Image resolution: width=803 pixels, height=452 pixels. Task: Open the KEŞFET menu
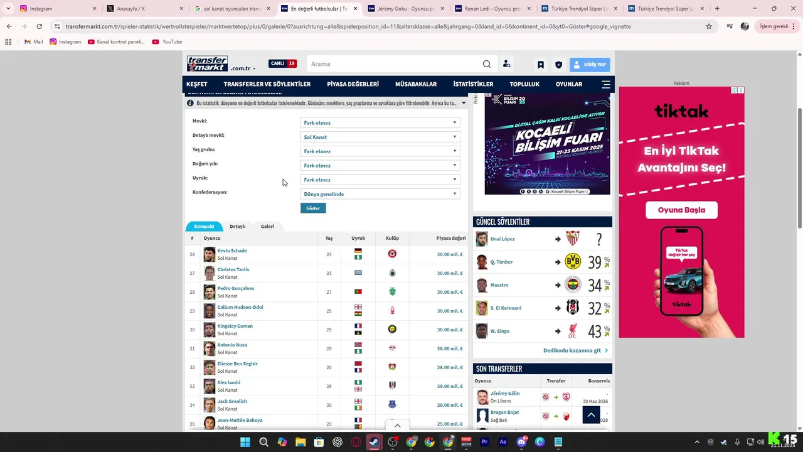pyautogui.click(x=197, y=84)
